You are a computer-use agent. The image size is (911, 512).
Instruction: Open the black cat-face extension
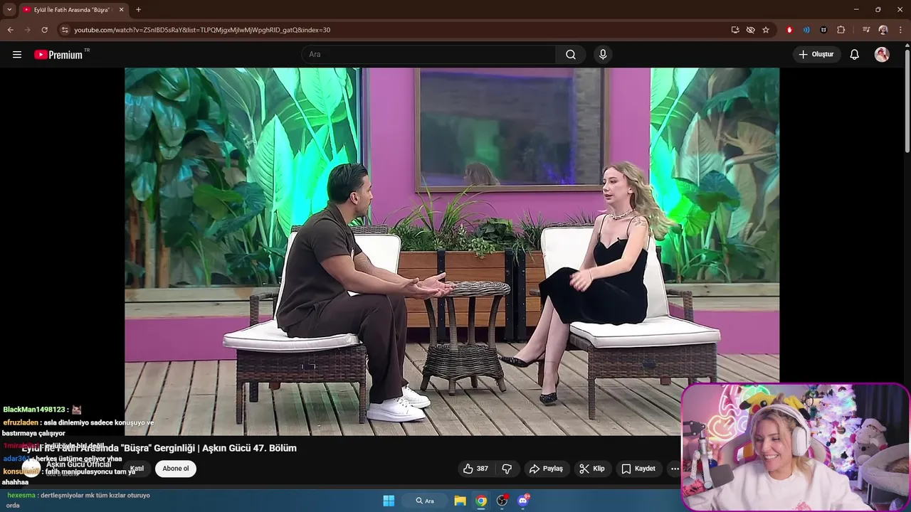(x=823, y=30)
